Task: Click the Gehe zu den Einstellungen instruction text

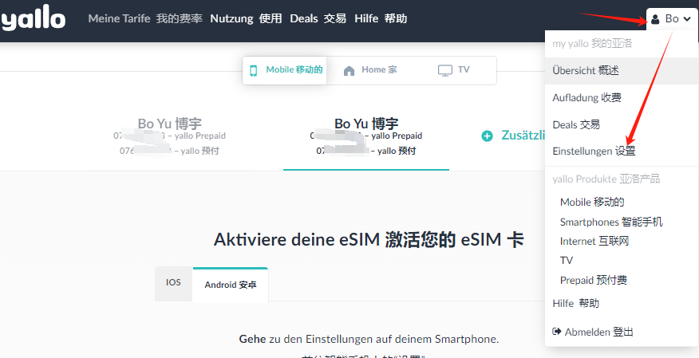Action: 369,339
